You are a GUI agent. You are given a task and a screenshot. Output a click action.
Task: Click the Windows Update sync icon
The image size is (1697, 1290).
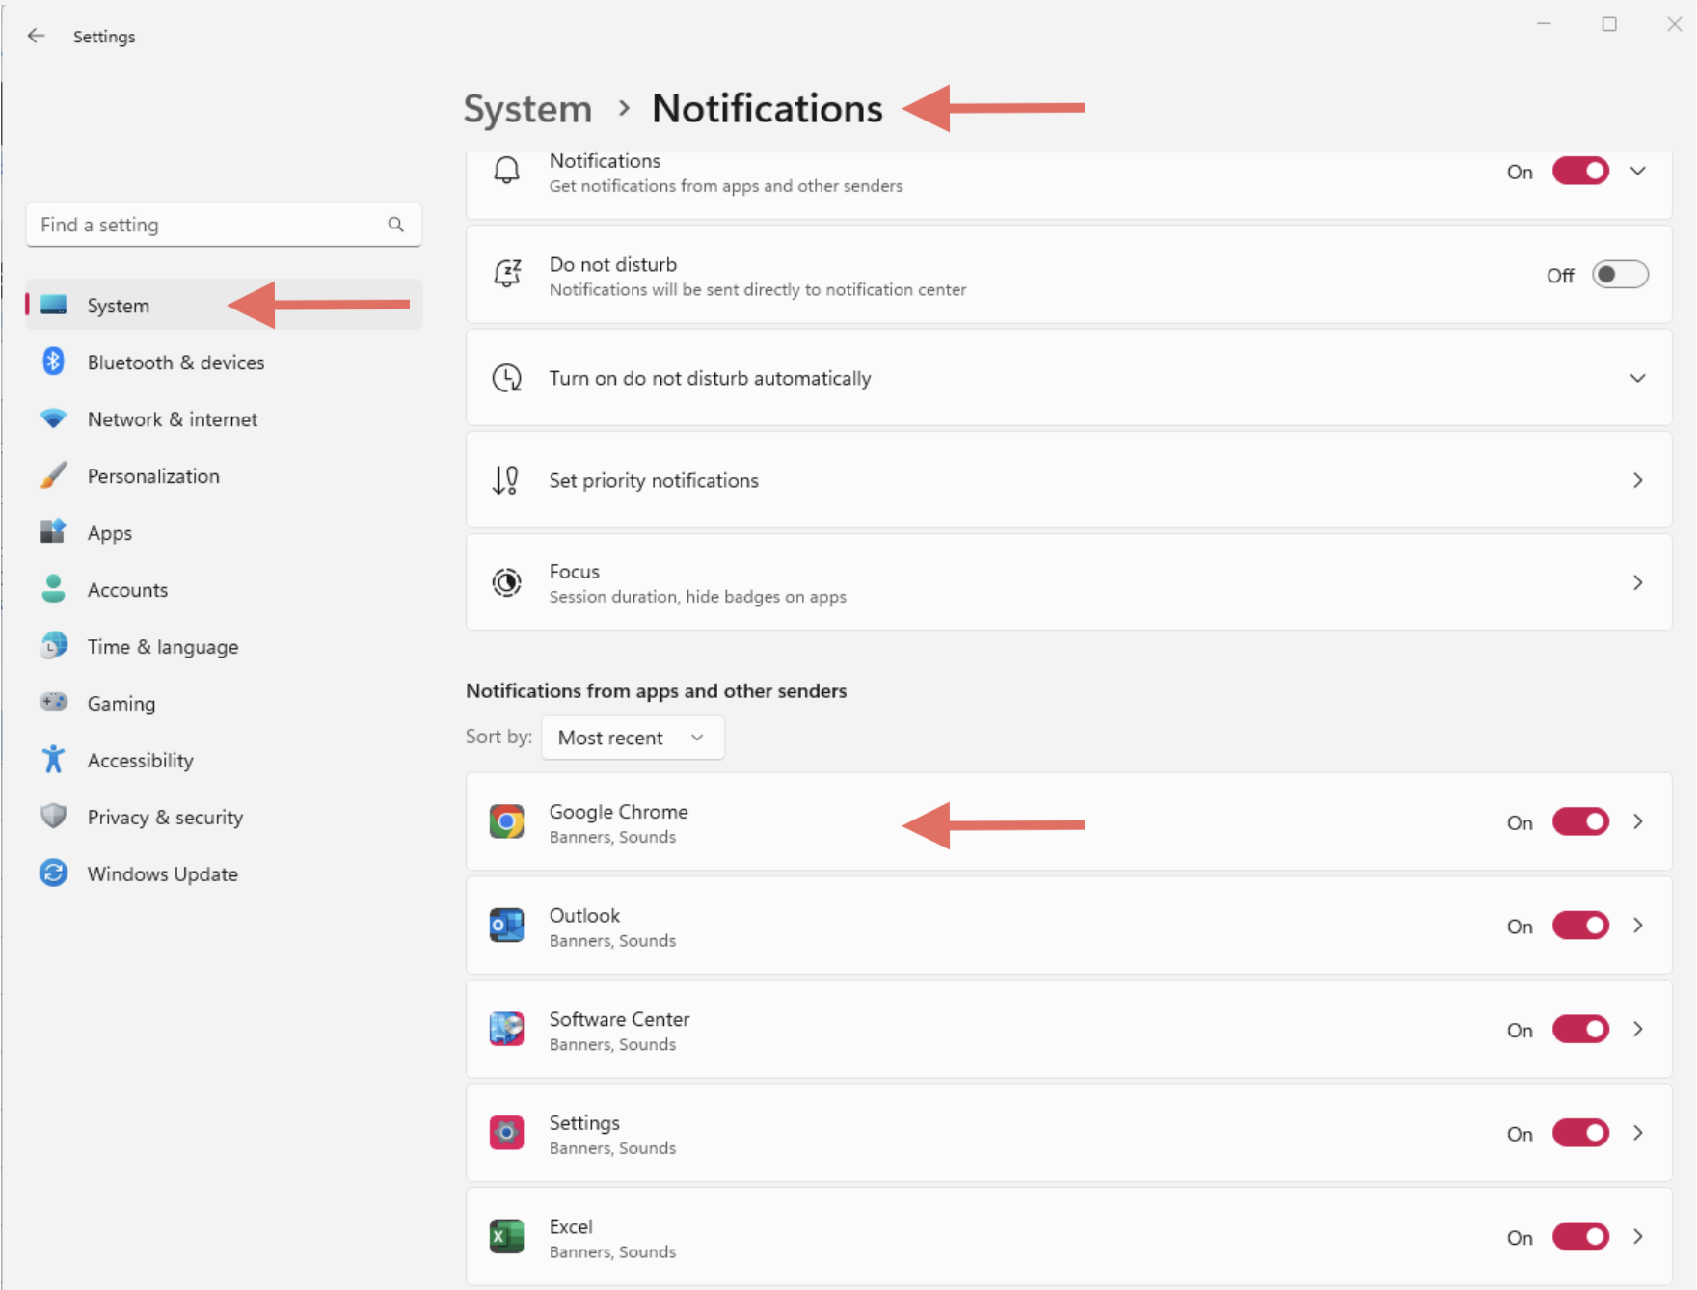54,873
